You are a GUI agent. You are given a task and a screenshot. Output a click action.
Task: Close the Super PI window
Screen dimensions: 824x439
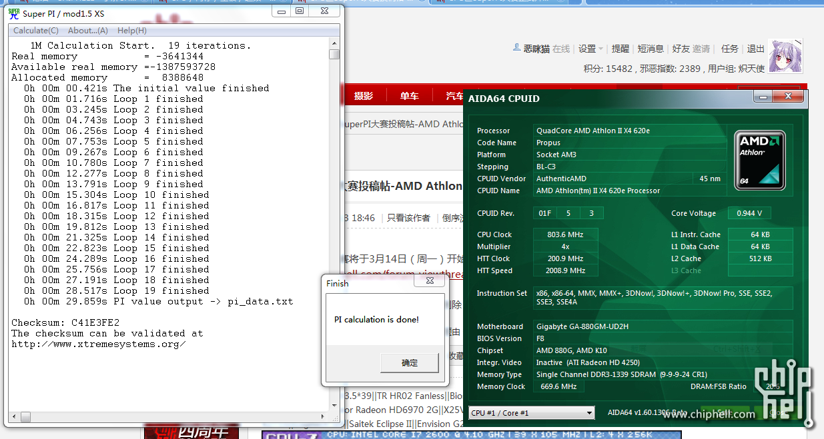[324, 11]
